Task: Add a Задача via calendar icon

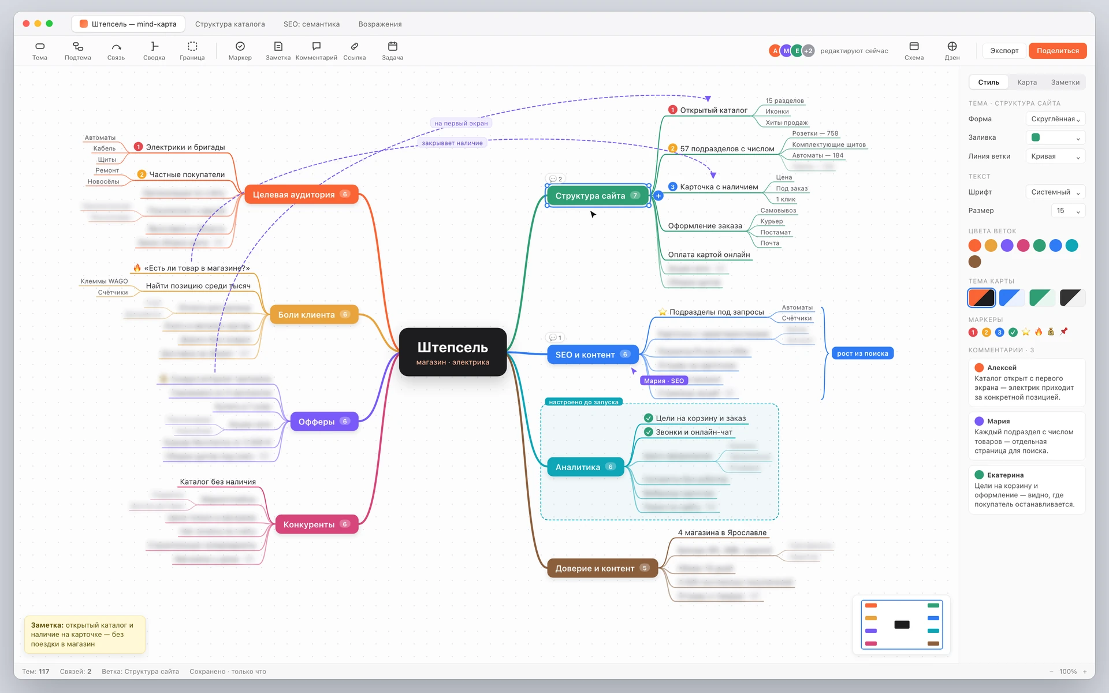Action: coord(393,46)
